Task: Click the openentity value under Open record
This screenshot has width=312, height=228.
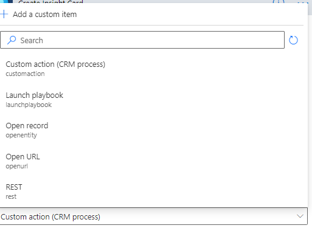Action: click(21, 135)
